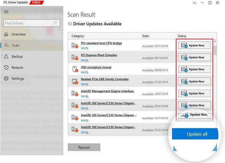
Task: Click the HID-compliant mouse device icon
Action: 75,69
